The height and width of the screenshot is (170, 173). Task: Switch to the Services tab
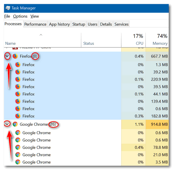121,24
